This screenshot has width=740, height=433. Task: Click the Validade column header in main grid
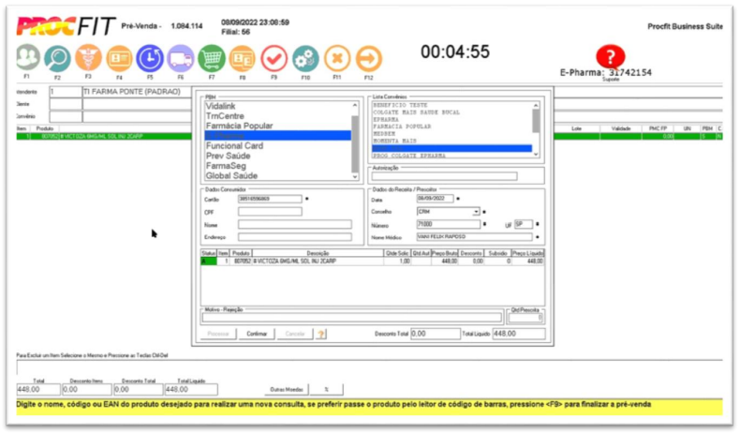point(621,128)
